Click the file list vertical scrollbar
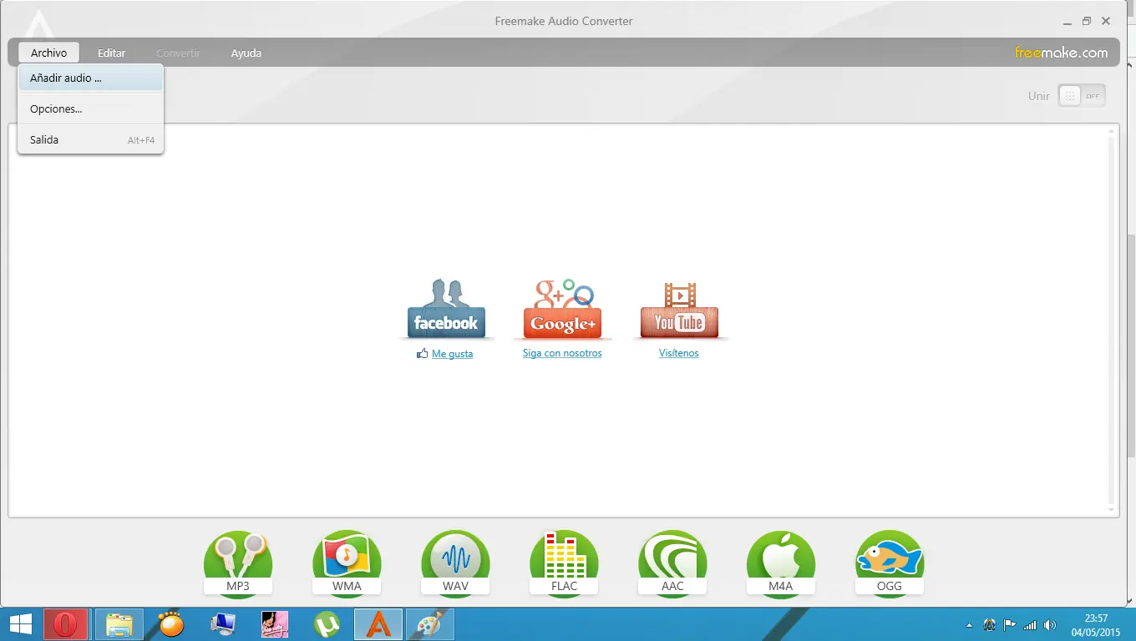The height and width of the screenshot is (641, 1136). [1111, 320]
